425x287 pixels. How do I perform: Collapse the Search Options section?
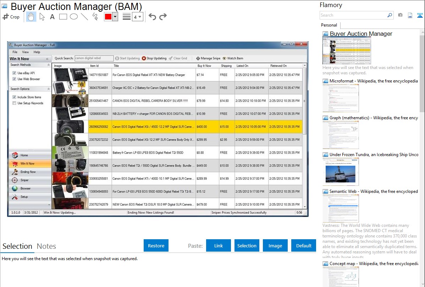pos(49,89)
